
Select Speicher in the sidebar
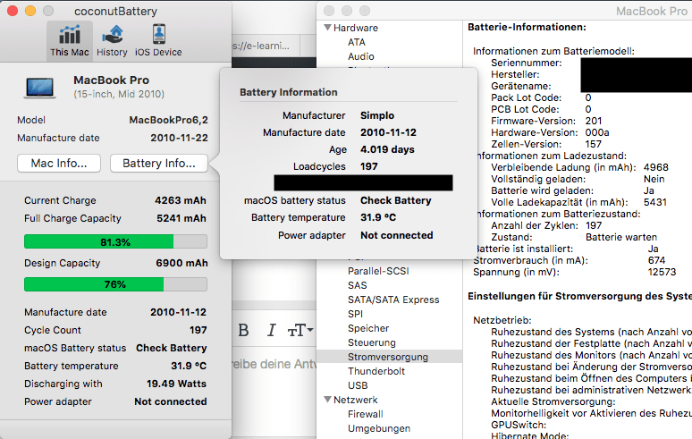(x=368, y=328)
